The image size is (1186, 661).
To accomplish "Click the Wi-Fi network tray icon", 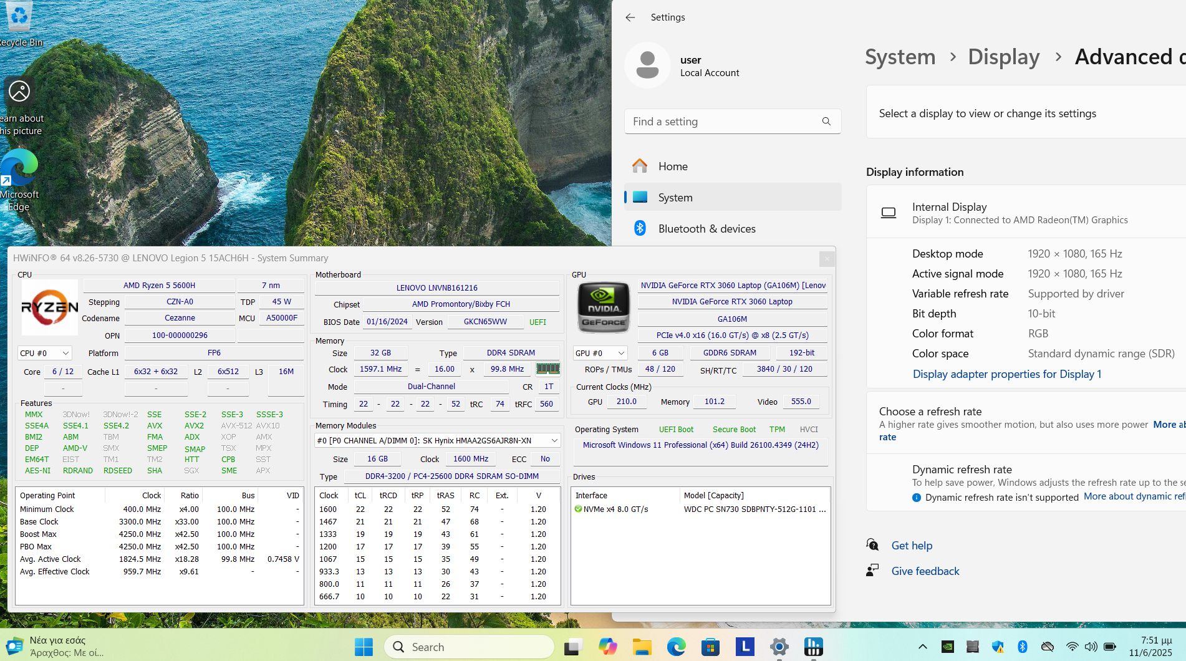I will tap(1072, 647).
